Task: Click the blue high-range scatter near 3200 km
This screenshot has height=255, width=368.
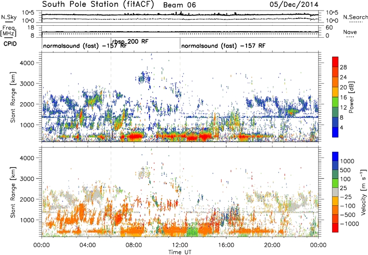Action: coord(143,78)
